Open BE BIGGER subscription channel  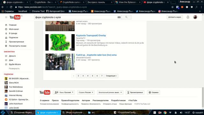19,79
